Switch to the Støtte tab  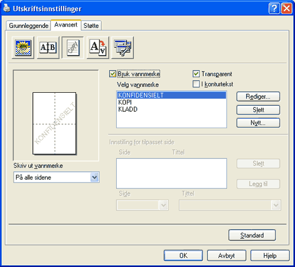pyautogui.click(x=91, y=25)
